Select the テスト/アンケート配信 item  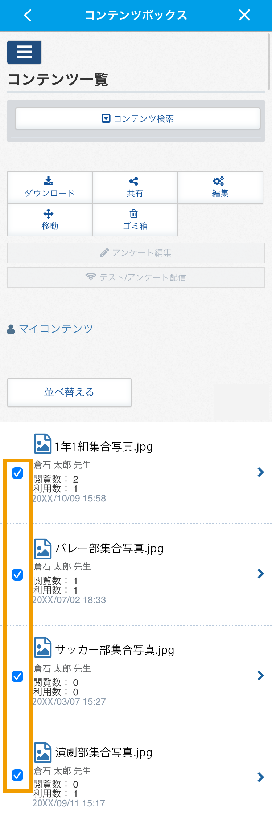click(x=136, y=277)
